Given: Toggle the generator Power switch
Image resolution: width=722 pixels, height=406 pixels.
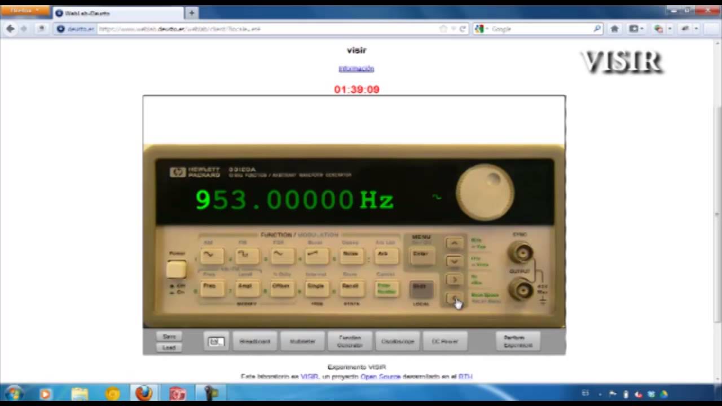Looking at the screenshot, I should pos(176,270).
